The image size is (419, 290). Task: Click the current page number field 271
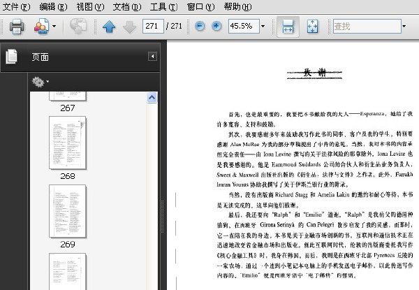coord(153,26)
